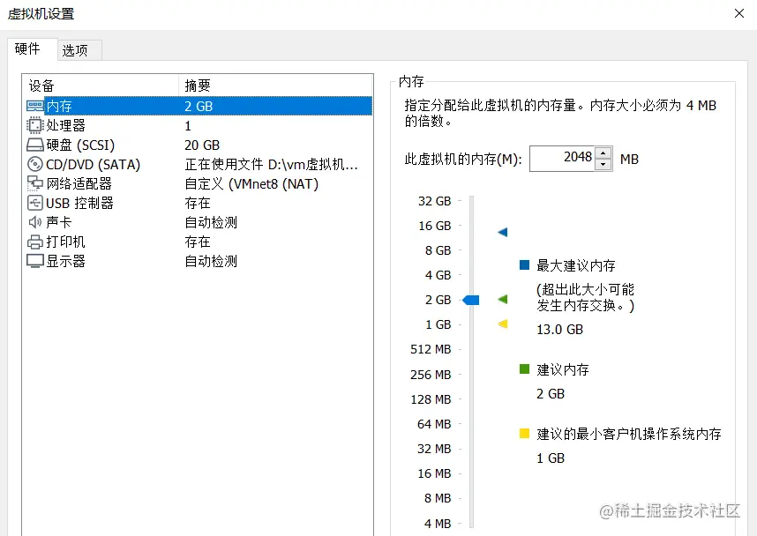The height and width of the screenshot is (536, 757).
Task: Click the 自定义 (VMnet8 (NAT) summary text
Action: (x=251, y=184)
